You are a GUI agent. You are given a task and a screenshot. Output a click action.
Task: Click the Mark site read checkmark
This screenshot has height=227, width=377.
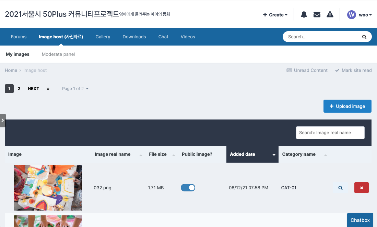pyautogui.click(x=353, y=70)
